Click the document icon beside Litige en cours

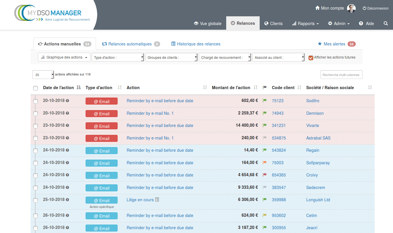[157, 200]
